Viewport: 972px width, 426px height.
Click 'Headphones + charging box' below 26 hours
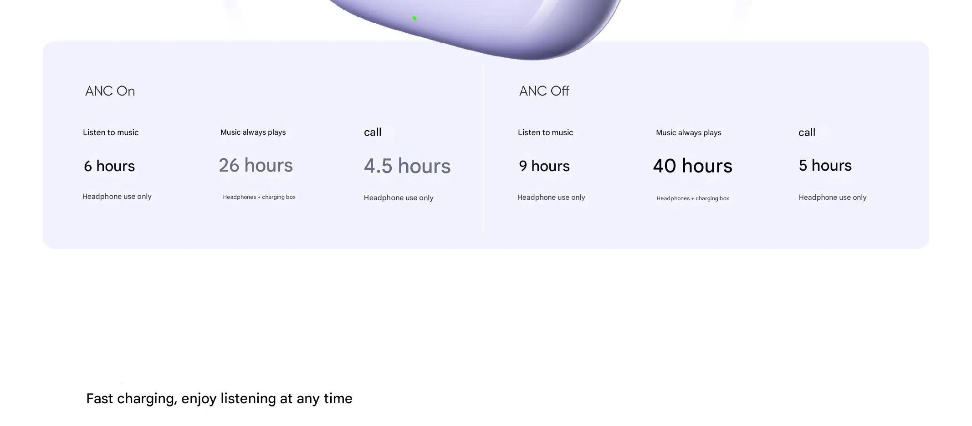(x=259, y=197)
